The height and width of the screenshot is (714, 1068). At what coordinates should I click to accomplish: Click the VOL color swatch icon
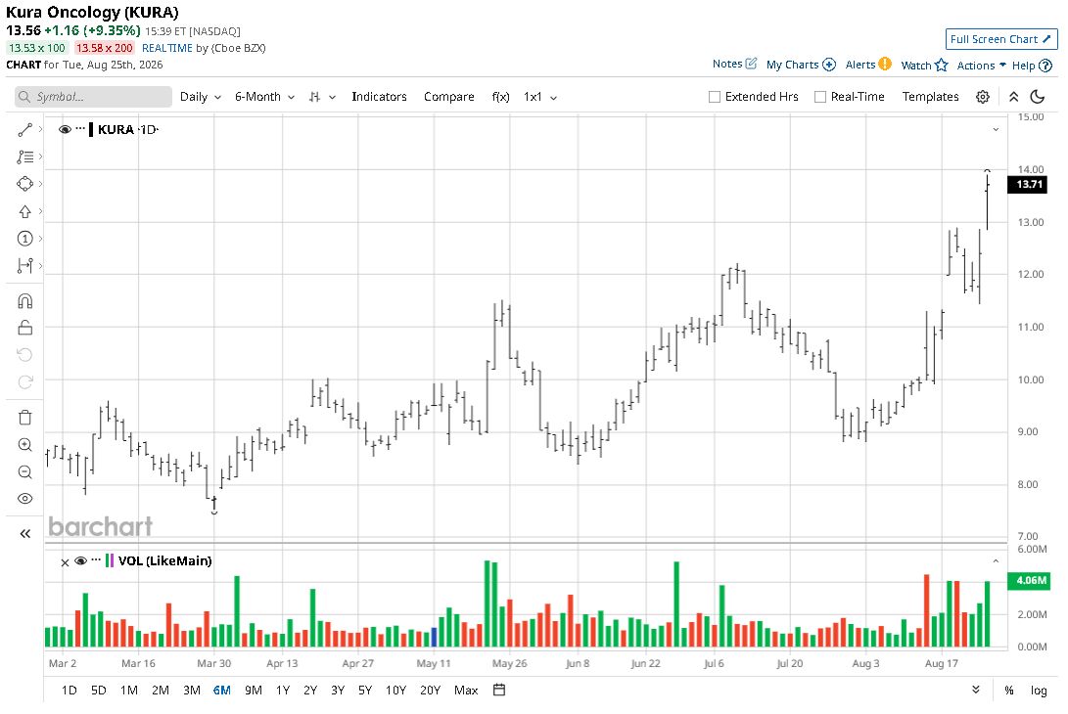tap(109, 560)
